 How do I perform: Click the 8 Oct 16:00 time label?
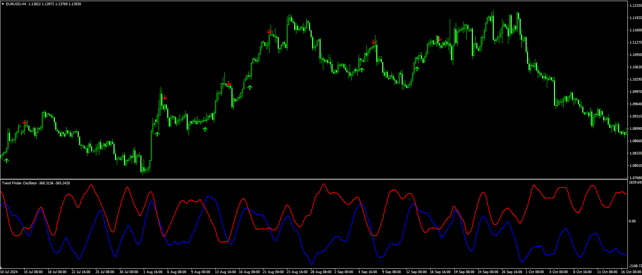[583, 272]
